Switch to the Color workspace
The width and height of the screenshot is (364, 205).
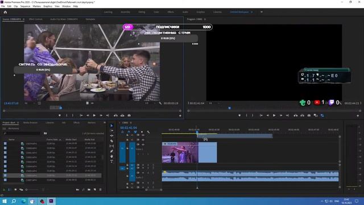[x=156, y=12]
